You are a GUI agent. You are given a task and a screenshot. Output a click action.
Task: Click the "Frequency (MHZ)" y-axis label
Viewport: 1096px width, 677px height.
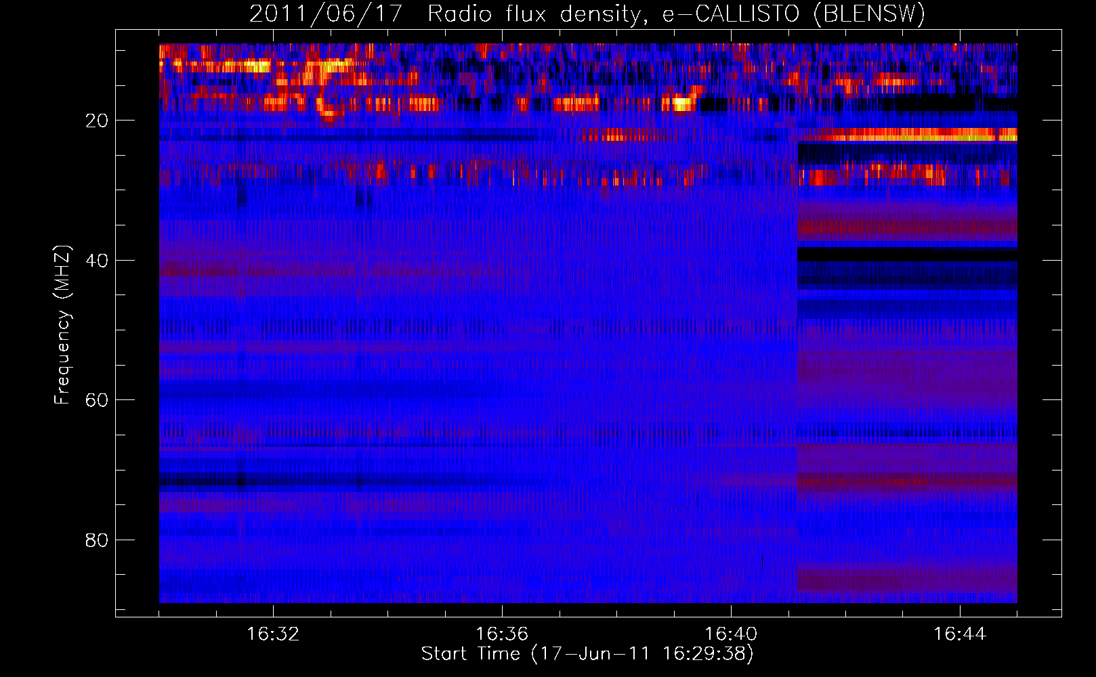(x=62, y=325)
